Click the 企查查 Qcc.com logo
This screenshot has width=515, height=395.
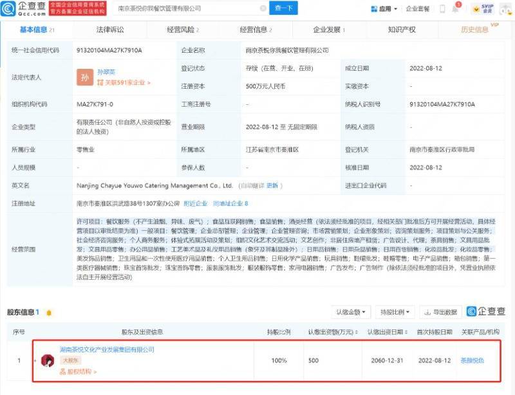[x=24, y=8]
